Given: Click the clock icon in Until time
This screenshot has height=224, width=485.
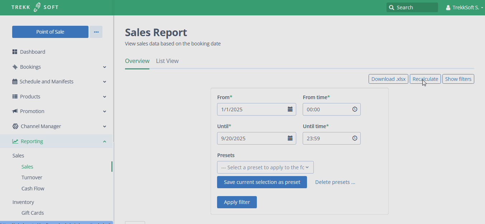Looking at the screenshot, I should click(x=355, y=138).
